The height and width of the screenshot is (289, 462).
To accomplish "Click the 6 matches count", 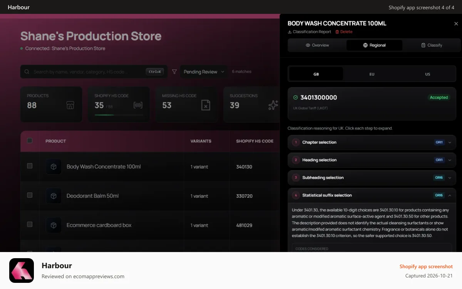I will pyautogui.click(x=241, y=72).
